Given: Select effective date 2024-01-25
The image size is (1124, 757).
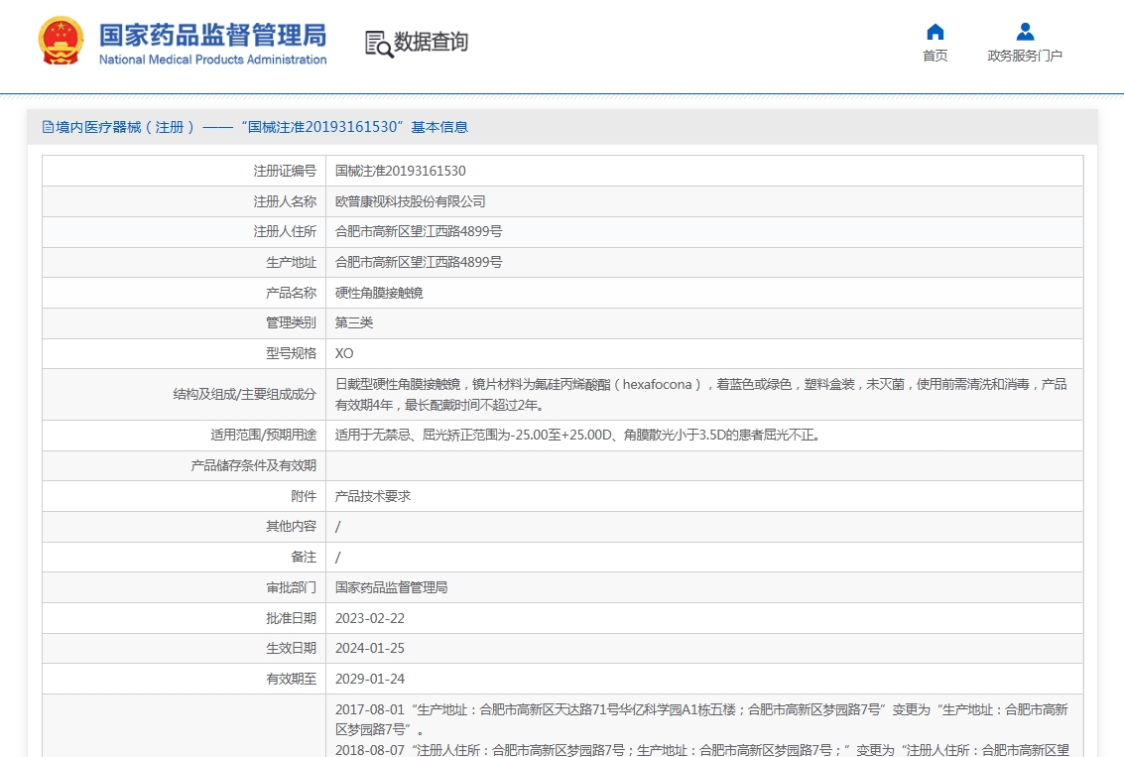Looking at the screenshot, I should [x=370, y=648].
